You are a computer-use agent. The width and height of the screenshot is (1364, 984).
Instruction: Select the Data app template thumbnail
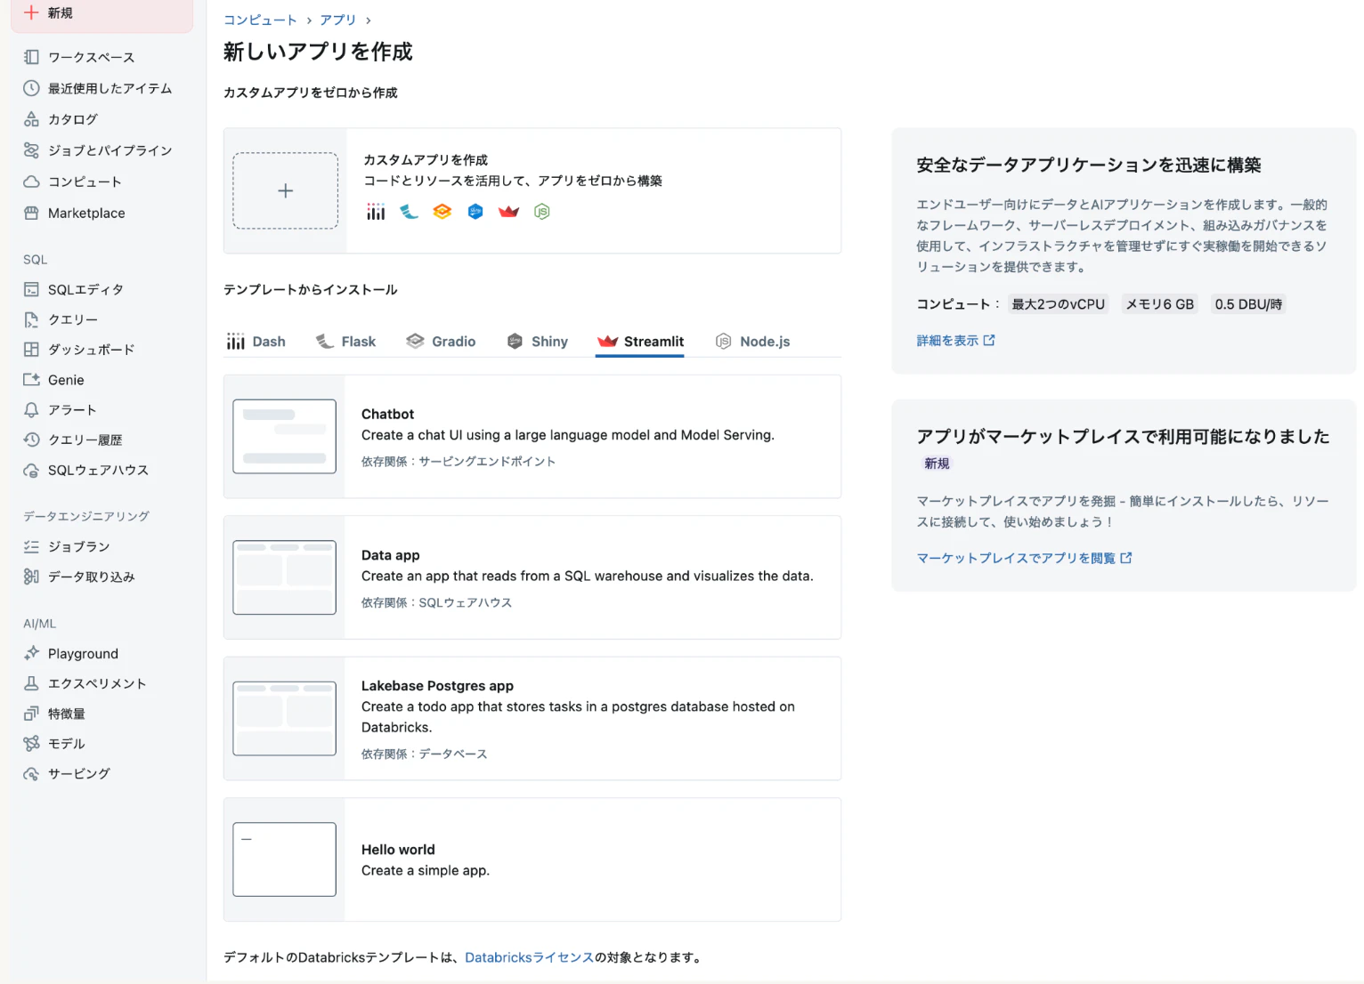[284, 577]
